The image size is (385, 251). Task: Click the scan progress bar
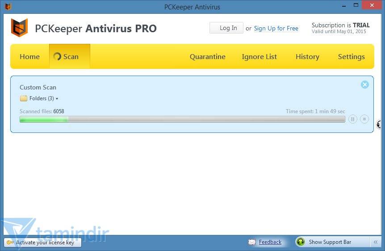click(182, 119)
